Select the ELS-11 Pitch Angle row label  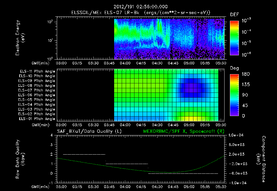37,71
